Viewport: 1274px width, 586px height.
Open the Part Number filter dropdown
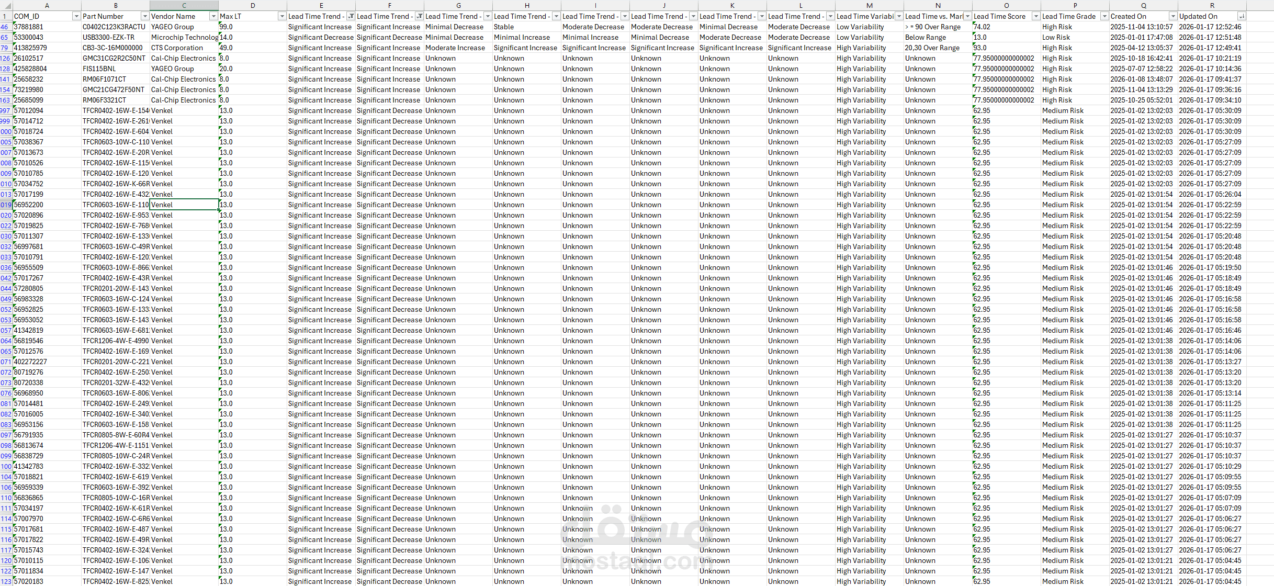point(145,16)
